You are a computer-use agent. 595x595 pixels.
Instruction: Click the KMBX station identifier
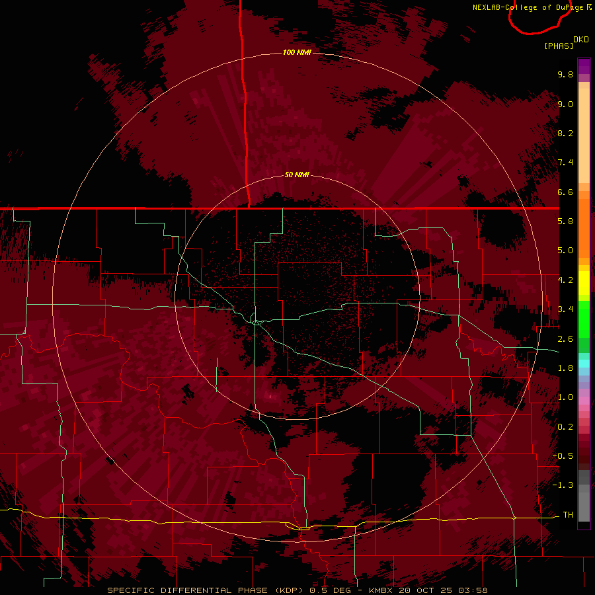[x=381, y=590]
